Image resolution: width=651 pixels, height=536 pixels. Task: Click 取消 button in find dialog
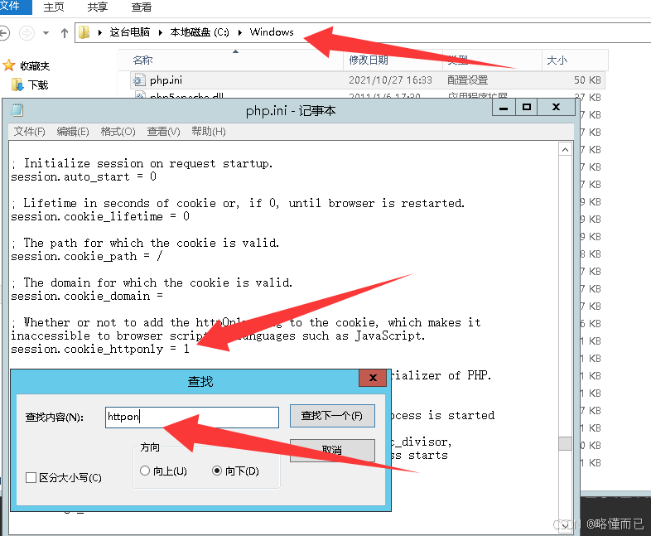point(332,450)
